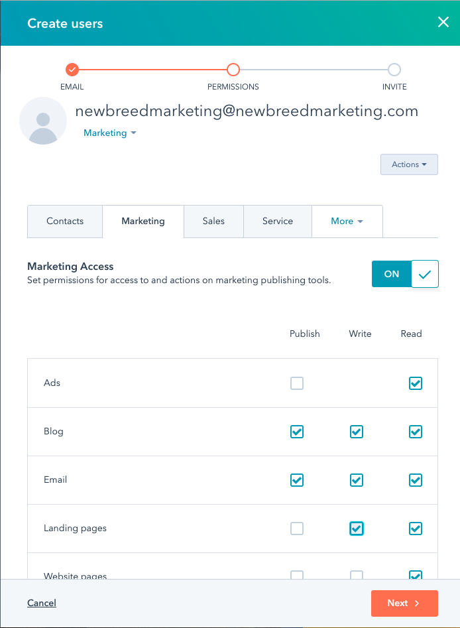The image size is (460, 628).
Task: Switch to the Contacts tab
Action: point(65,221)
